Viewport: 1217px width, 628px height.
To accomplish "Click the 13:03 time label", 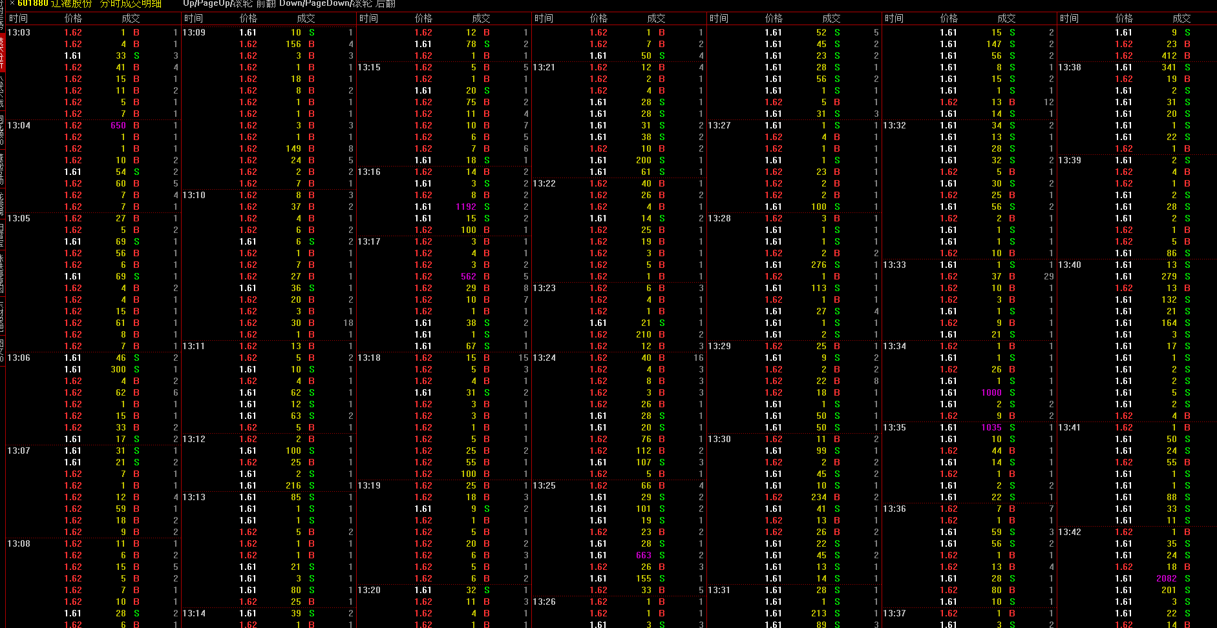I will [x=19, y=33].
